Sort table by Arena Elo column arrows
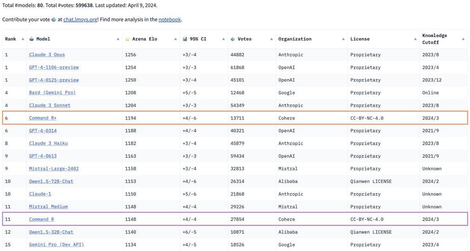 [x=176, y=39]
